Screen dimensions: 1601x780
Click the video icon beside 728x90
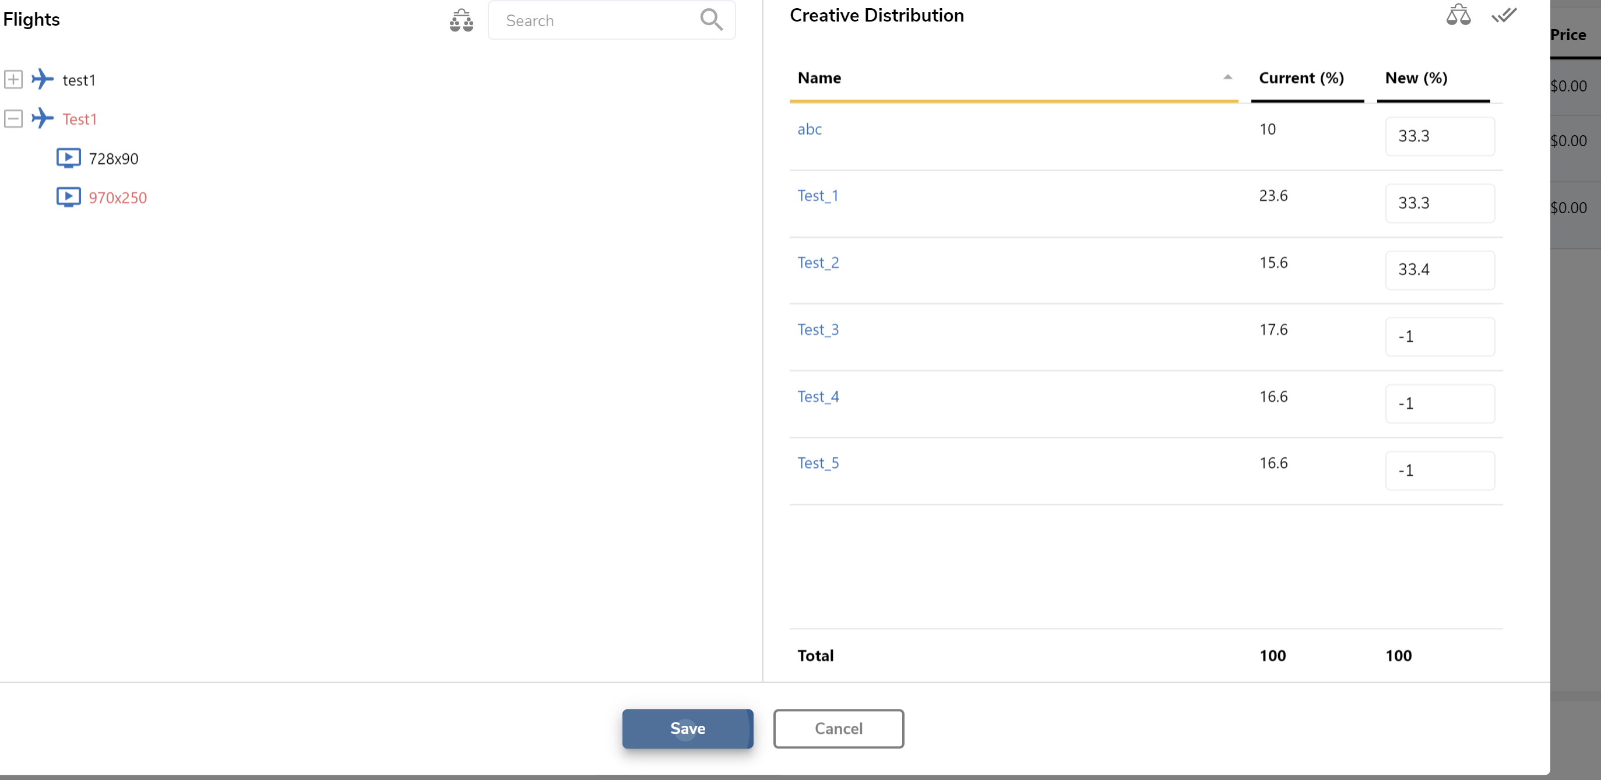68,158
